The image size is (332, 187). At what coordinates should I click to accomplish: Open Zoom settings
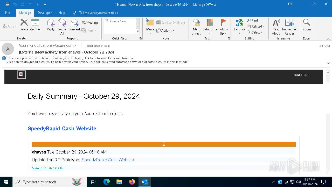pos(307,25)
